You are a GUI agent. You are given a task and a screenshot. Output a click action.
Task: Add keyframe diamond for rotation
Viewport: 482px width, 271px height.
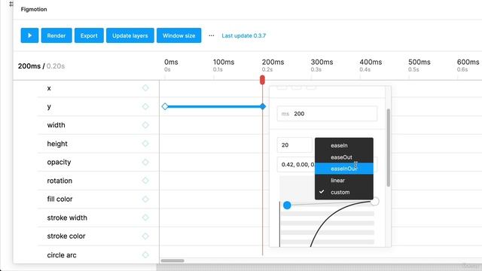point(145,181)
